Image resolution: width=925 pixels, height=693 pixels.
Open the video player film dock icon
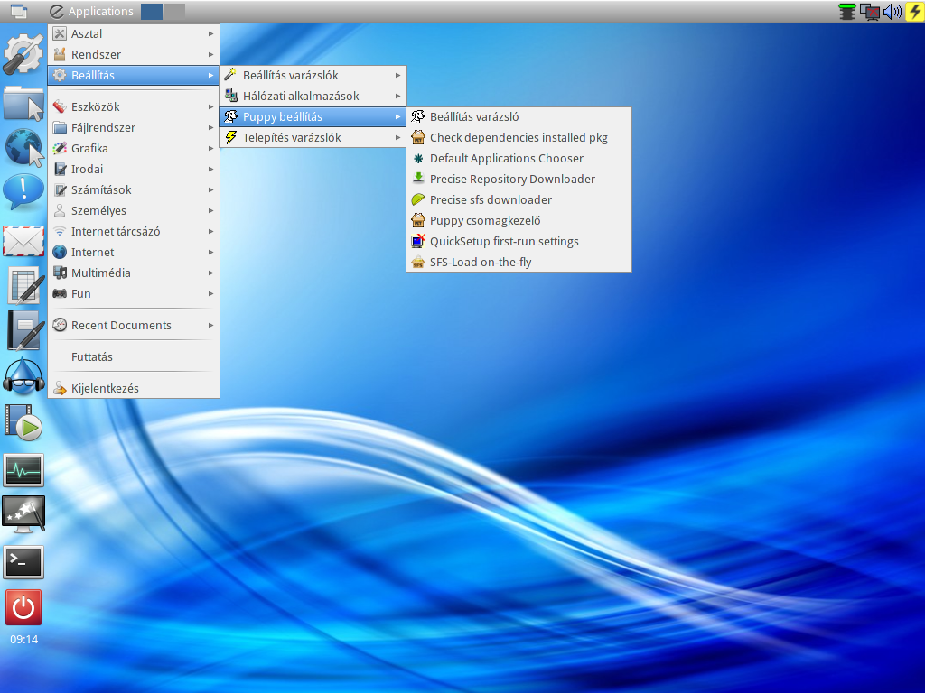click(x=23, y=422)
